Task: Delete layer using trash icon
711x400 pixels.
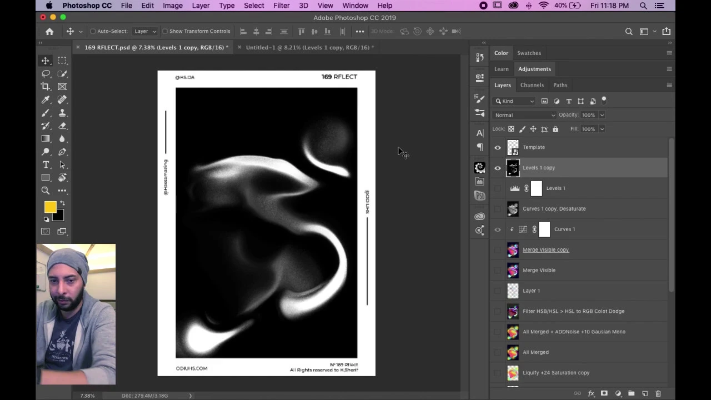Action: pos(658,393)
